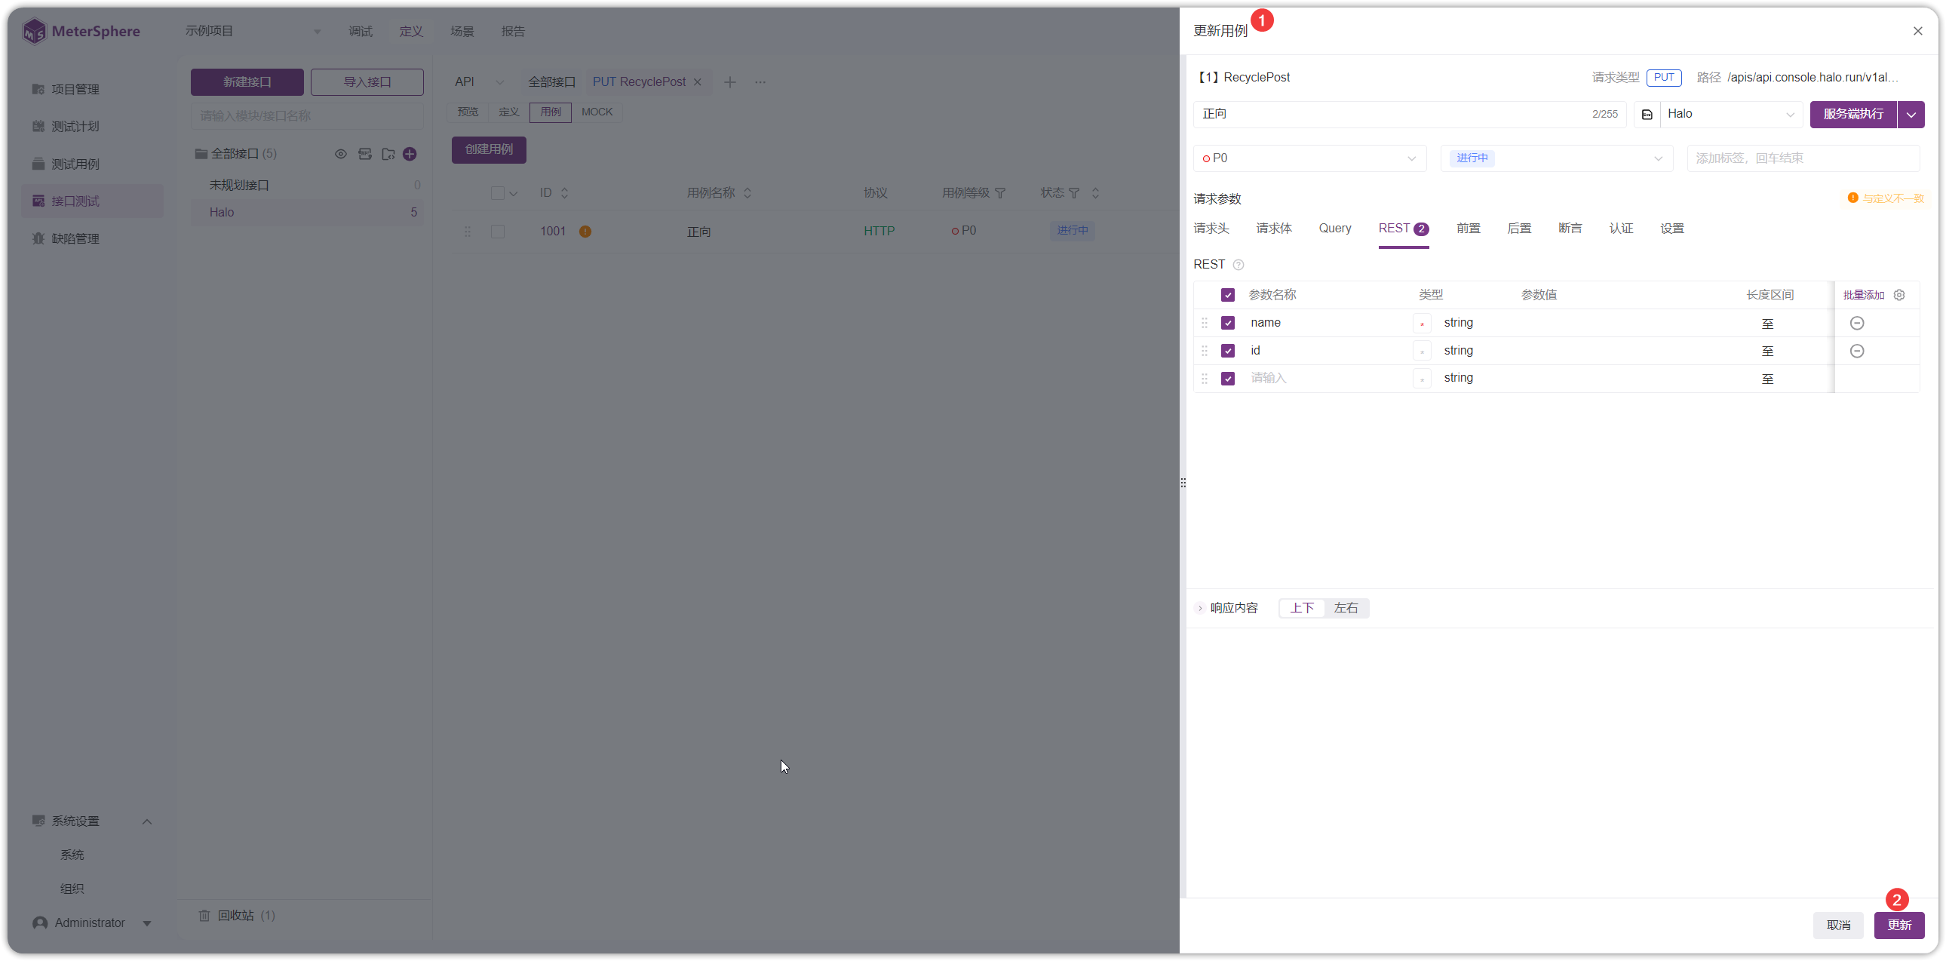Switch to the 请求体 tab
1946x961 pixels.
pos(1274,228)
